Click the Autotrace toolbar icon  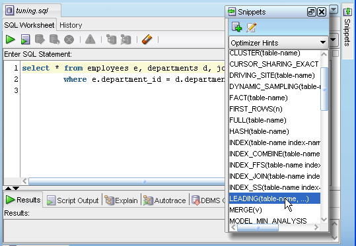click(x=126, y=40)
